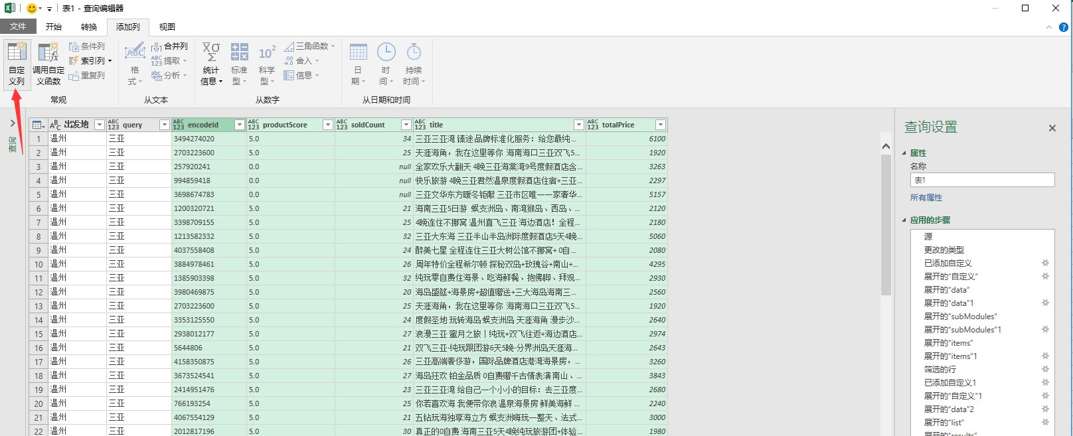Click the smiley feedback icon in title bar
The height and width of the screenshot is (436, 1073).
[31, 9]
